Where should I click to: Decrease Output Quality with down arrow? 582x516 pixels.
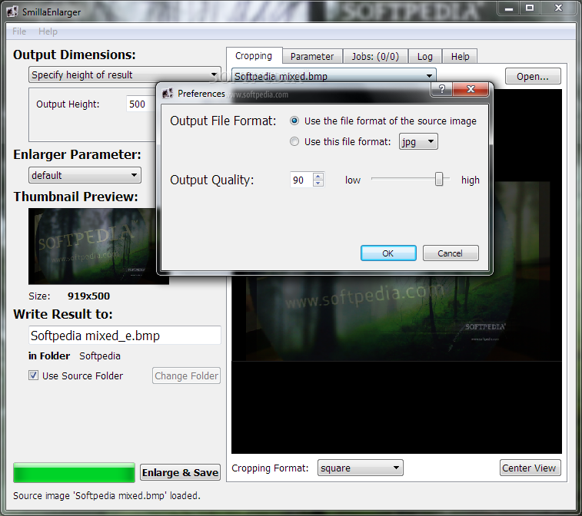point(318,183)
